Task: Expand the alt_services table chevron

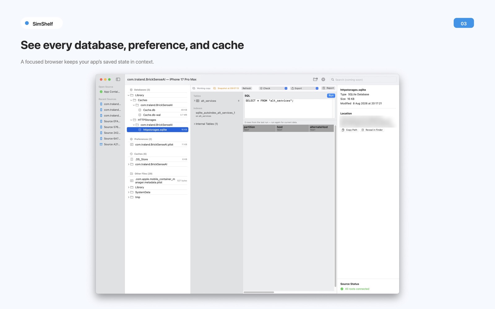Action: pos(195,101)
